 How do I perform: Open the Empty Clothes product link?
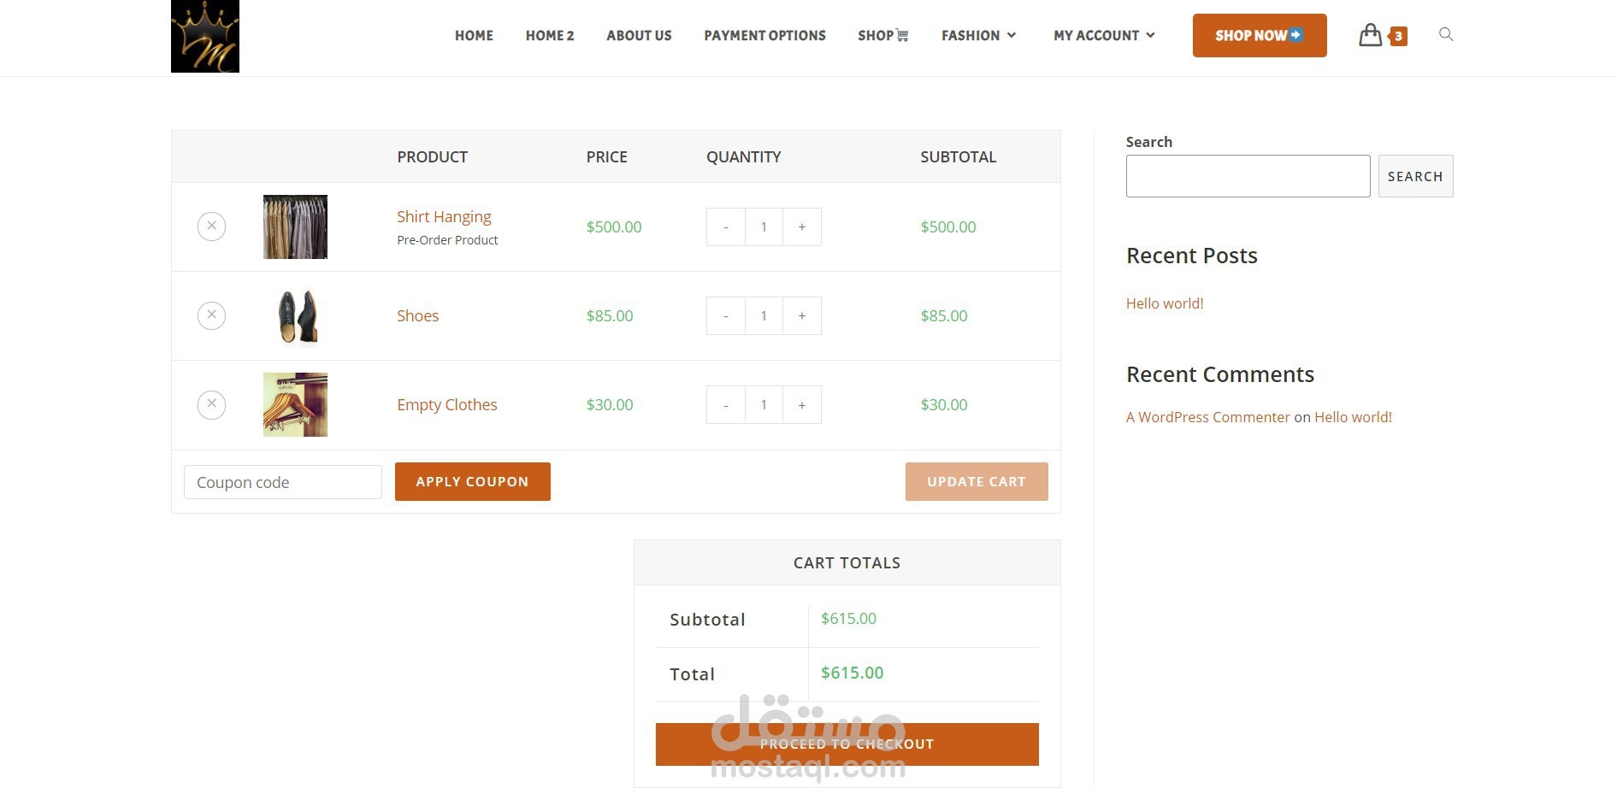[x=446, y=404]
